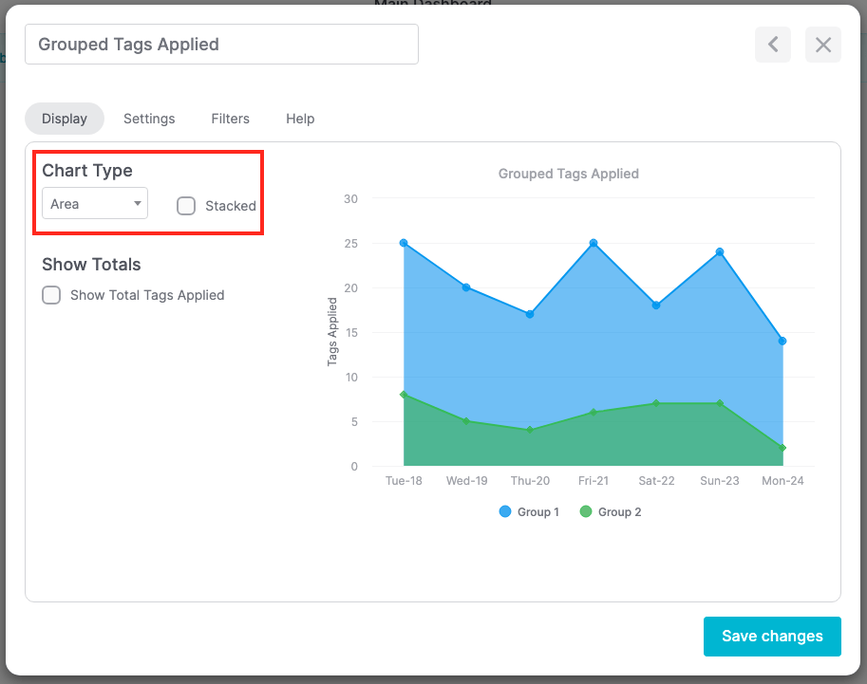Viewport: 867px width, 684px height.
Task: Click the Tue-18 axis label
Action: tap(404, 480)
